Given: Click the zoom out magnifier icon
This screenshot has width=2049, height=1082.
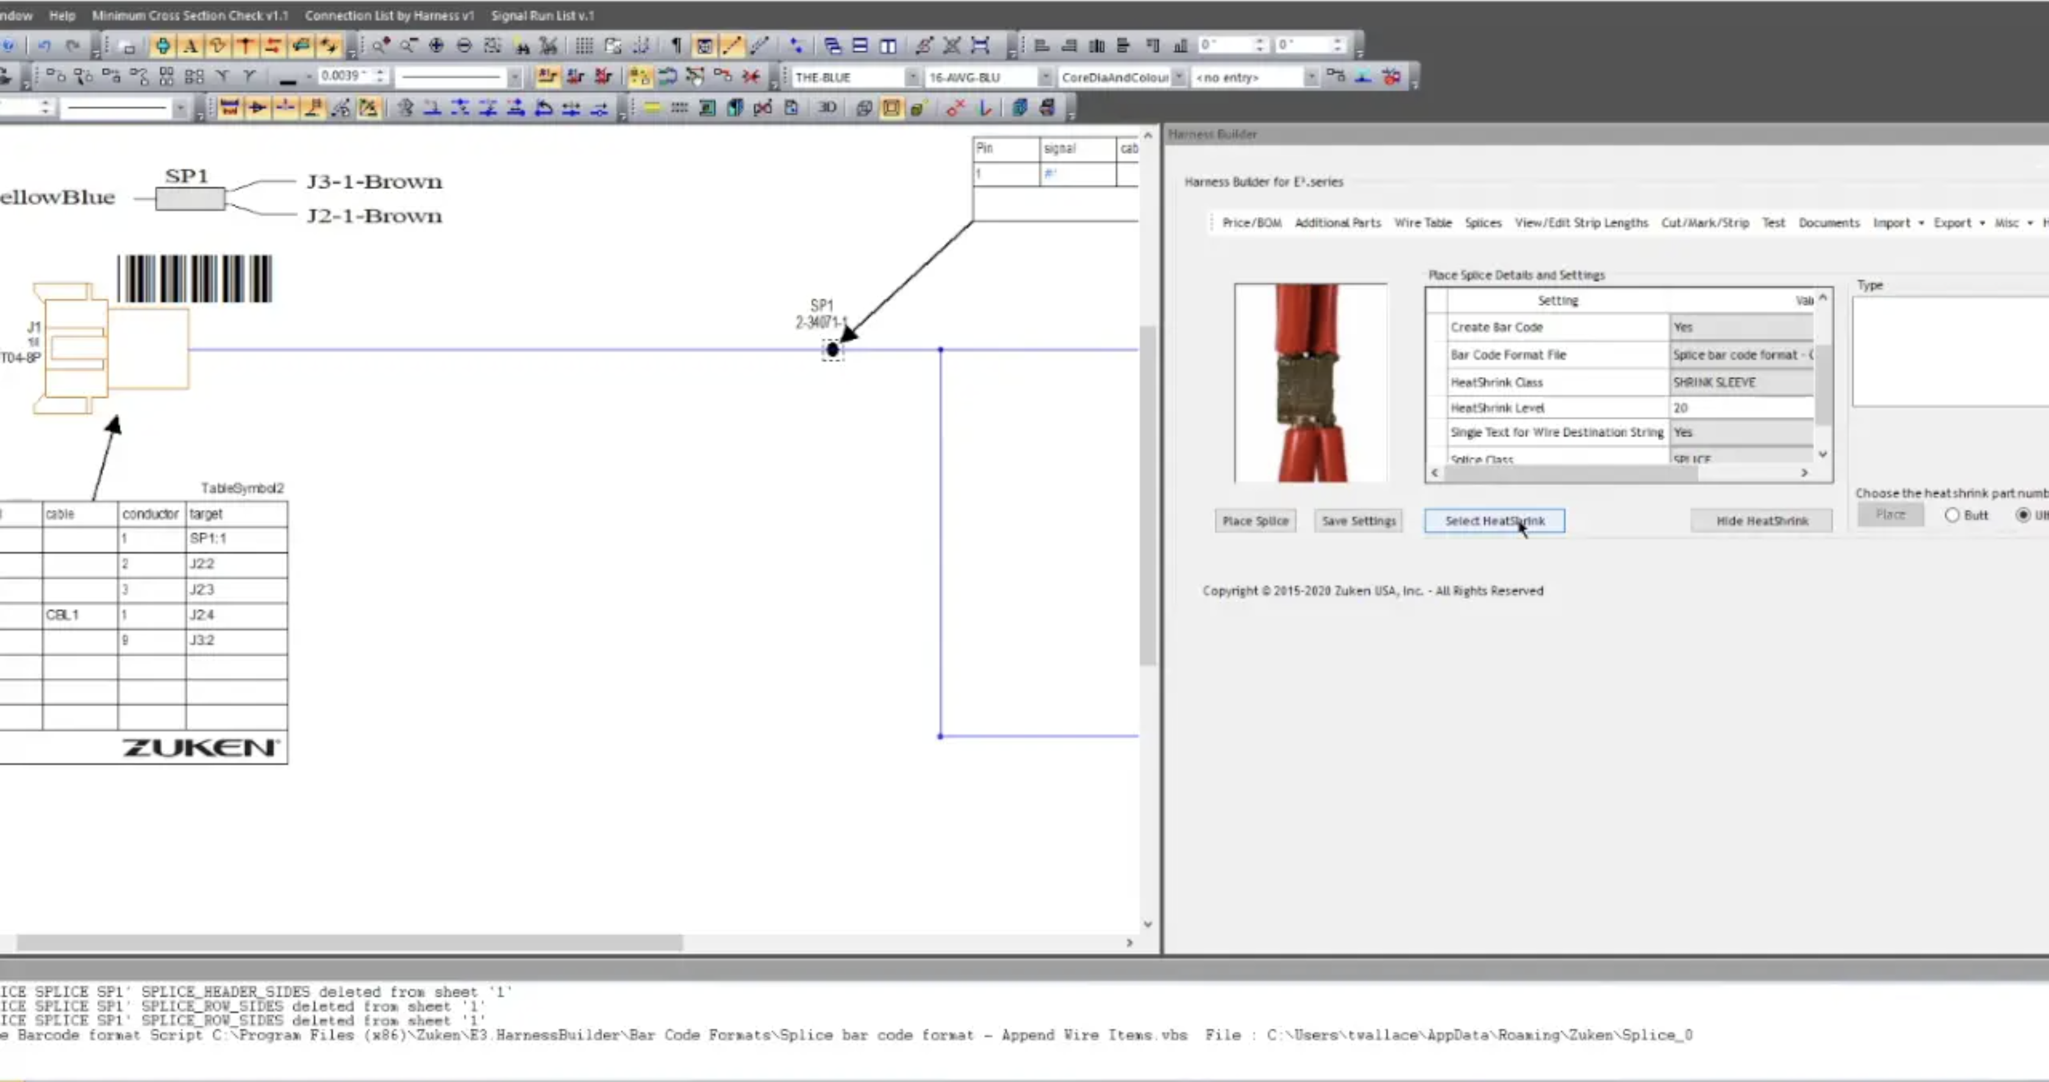Looking at the screenshot, I should pyautogui.click(x=409, y=45).
